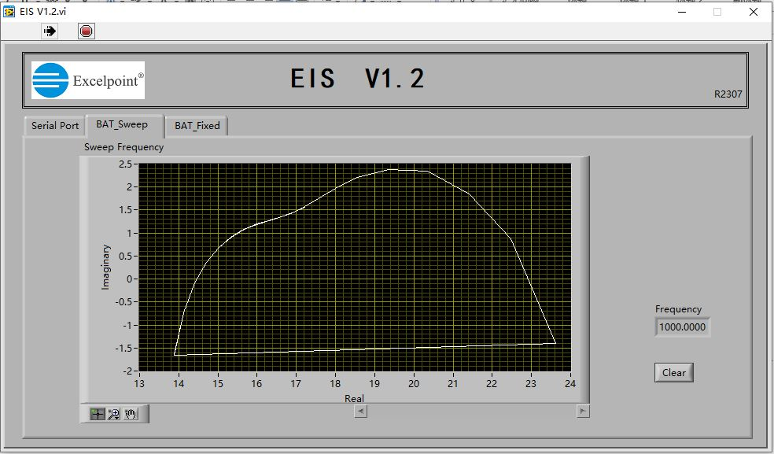
Task: Open the Serial Port tab
Action: [x=55, y=126]
